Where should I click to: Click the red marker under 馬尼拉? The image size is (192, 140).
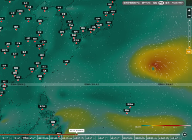click(42, 109)
